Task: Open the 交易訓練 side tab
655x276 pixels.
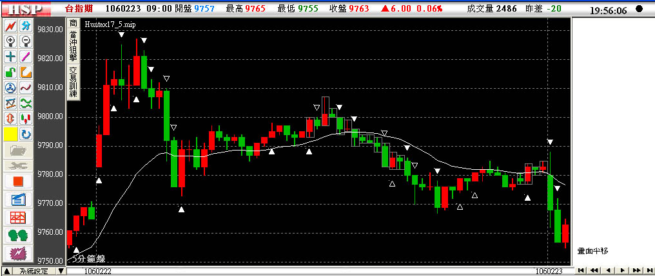Action: pyautogui.click(x=73, y=81)
